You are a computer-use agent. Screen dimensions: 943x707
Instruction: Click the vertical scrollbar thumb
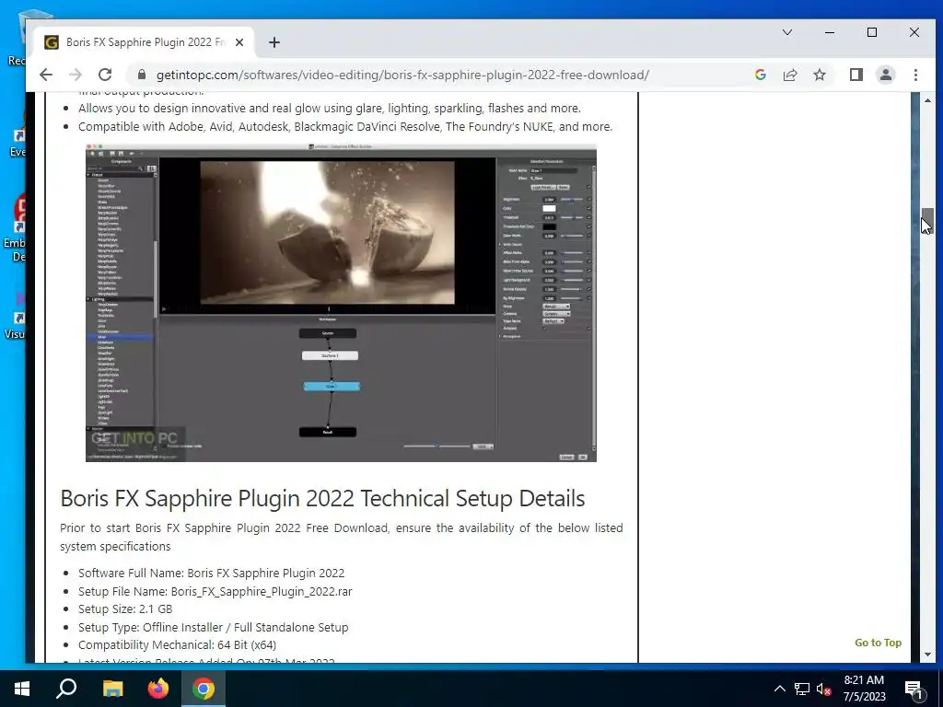click(927, 220)
